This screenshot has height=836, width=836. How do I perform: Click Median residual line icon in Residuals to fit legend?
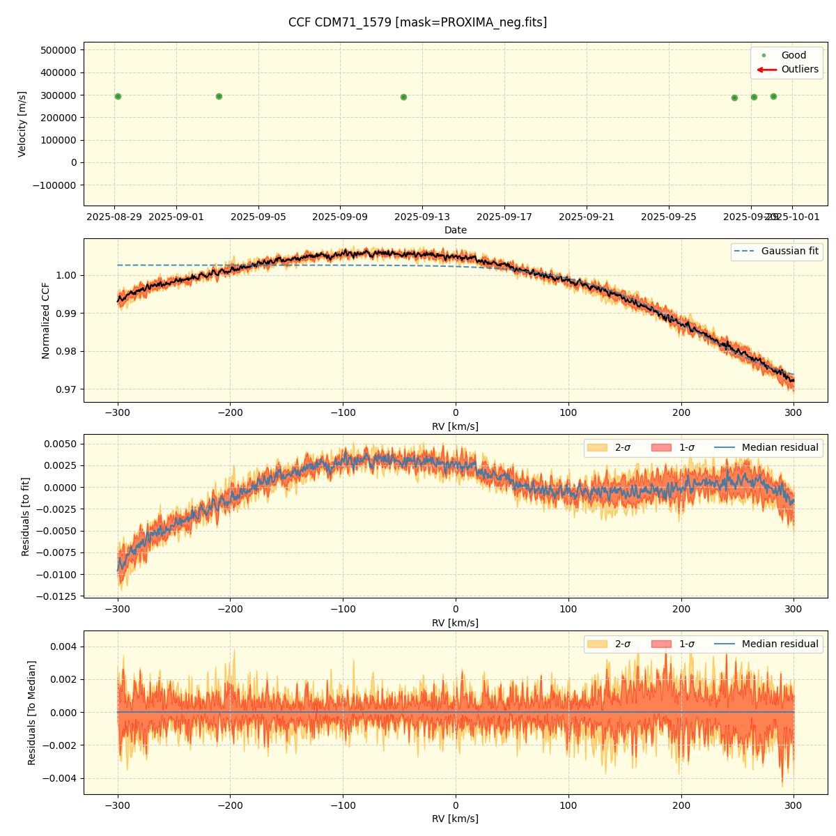click(x=725, y=448)
